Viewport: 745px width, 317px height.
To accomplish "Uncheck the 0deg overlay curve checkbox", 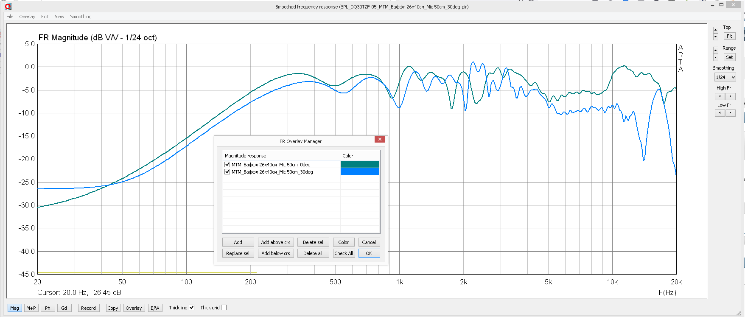I will coord(227,165).
